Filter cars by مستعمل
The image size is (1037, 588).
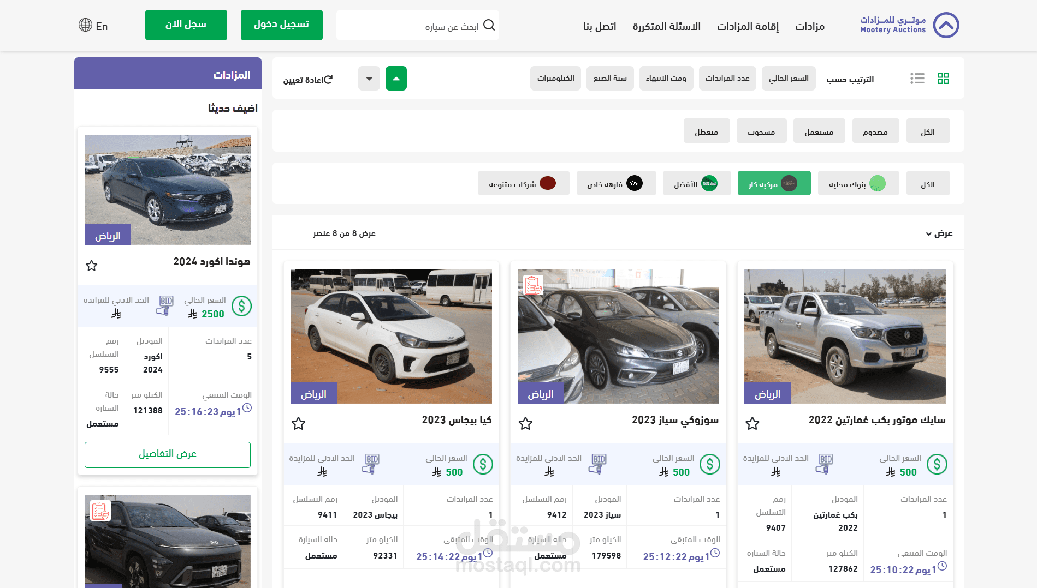819,131
